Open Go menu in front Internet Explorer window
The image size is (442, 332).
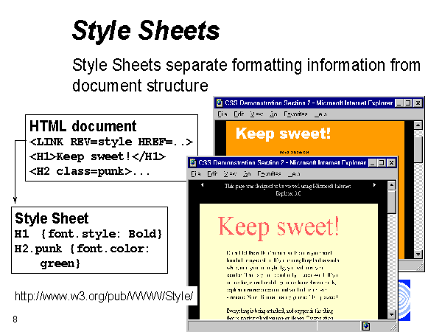click(x=247, y=173)
